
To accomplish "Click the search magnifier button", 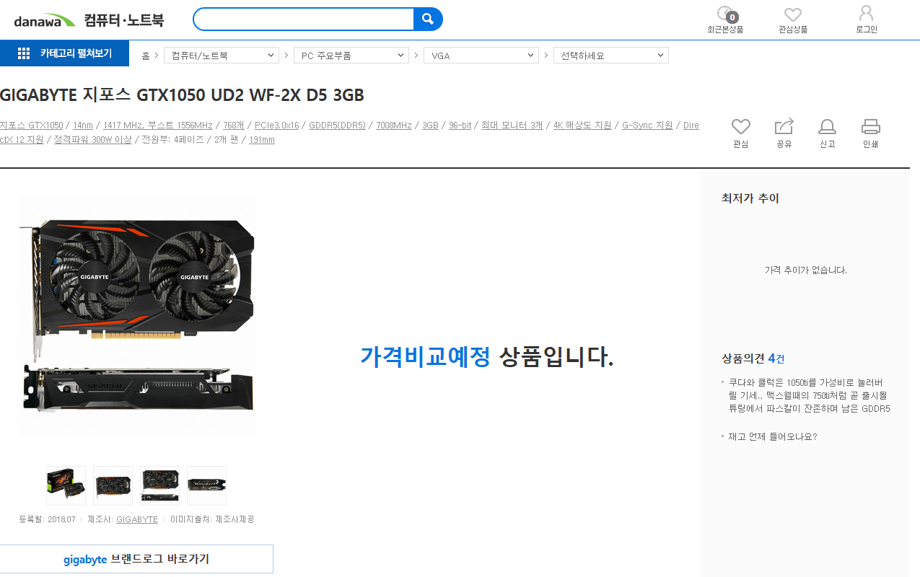I will pos(428,19).
